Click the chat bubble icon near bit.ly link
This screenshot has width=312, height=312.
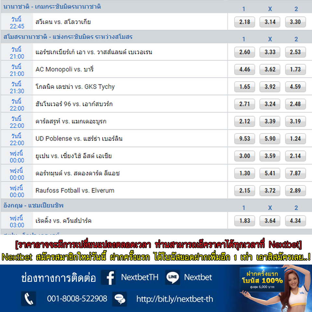pos(120,299)
